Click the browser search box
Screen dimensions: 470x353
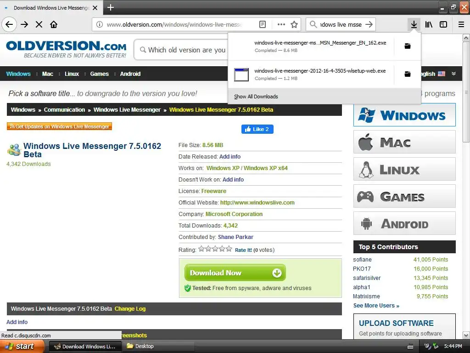tap(341, 24)
